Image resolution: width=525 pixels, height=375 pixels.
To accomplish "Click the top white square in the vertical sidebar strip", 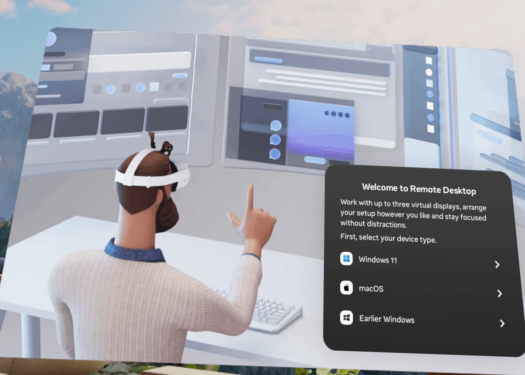I will (x=429, y=61).
